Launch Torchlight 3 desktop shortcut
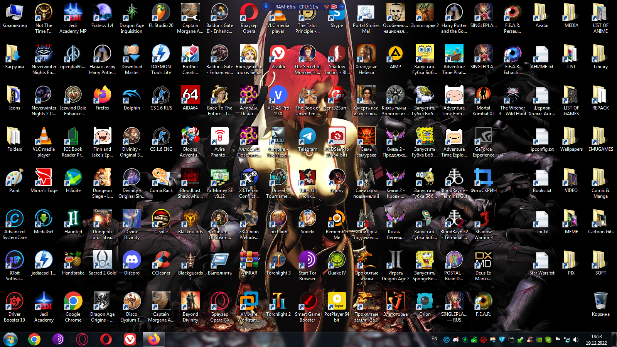The height and width of the screenshot is (347, 617). [278, 263]
